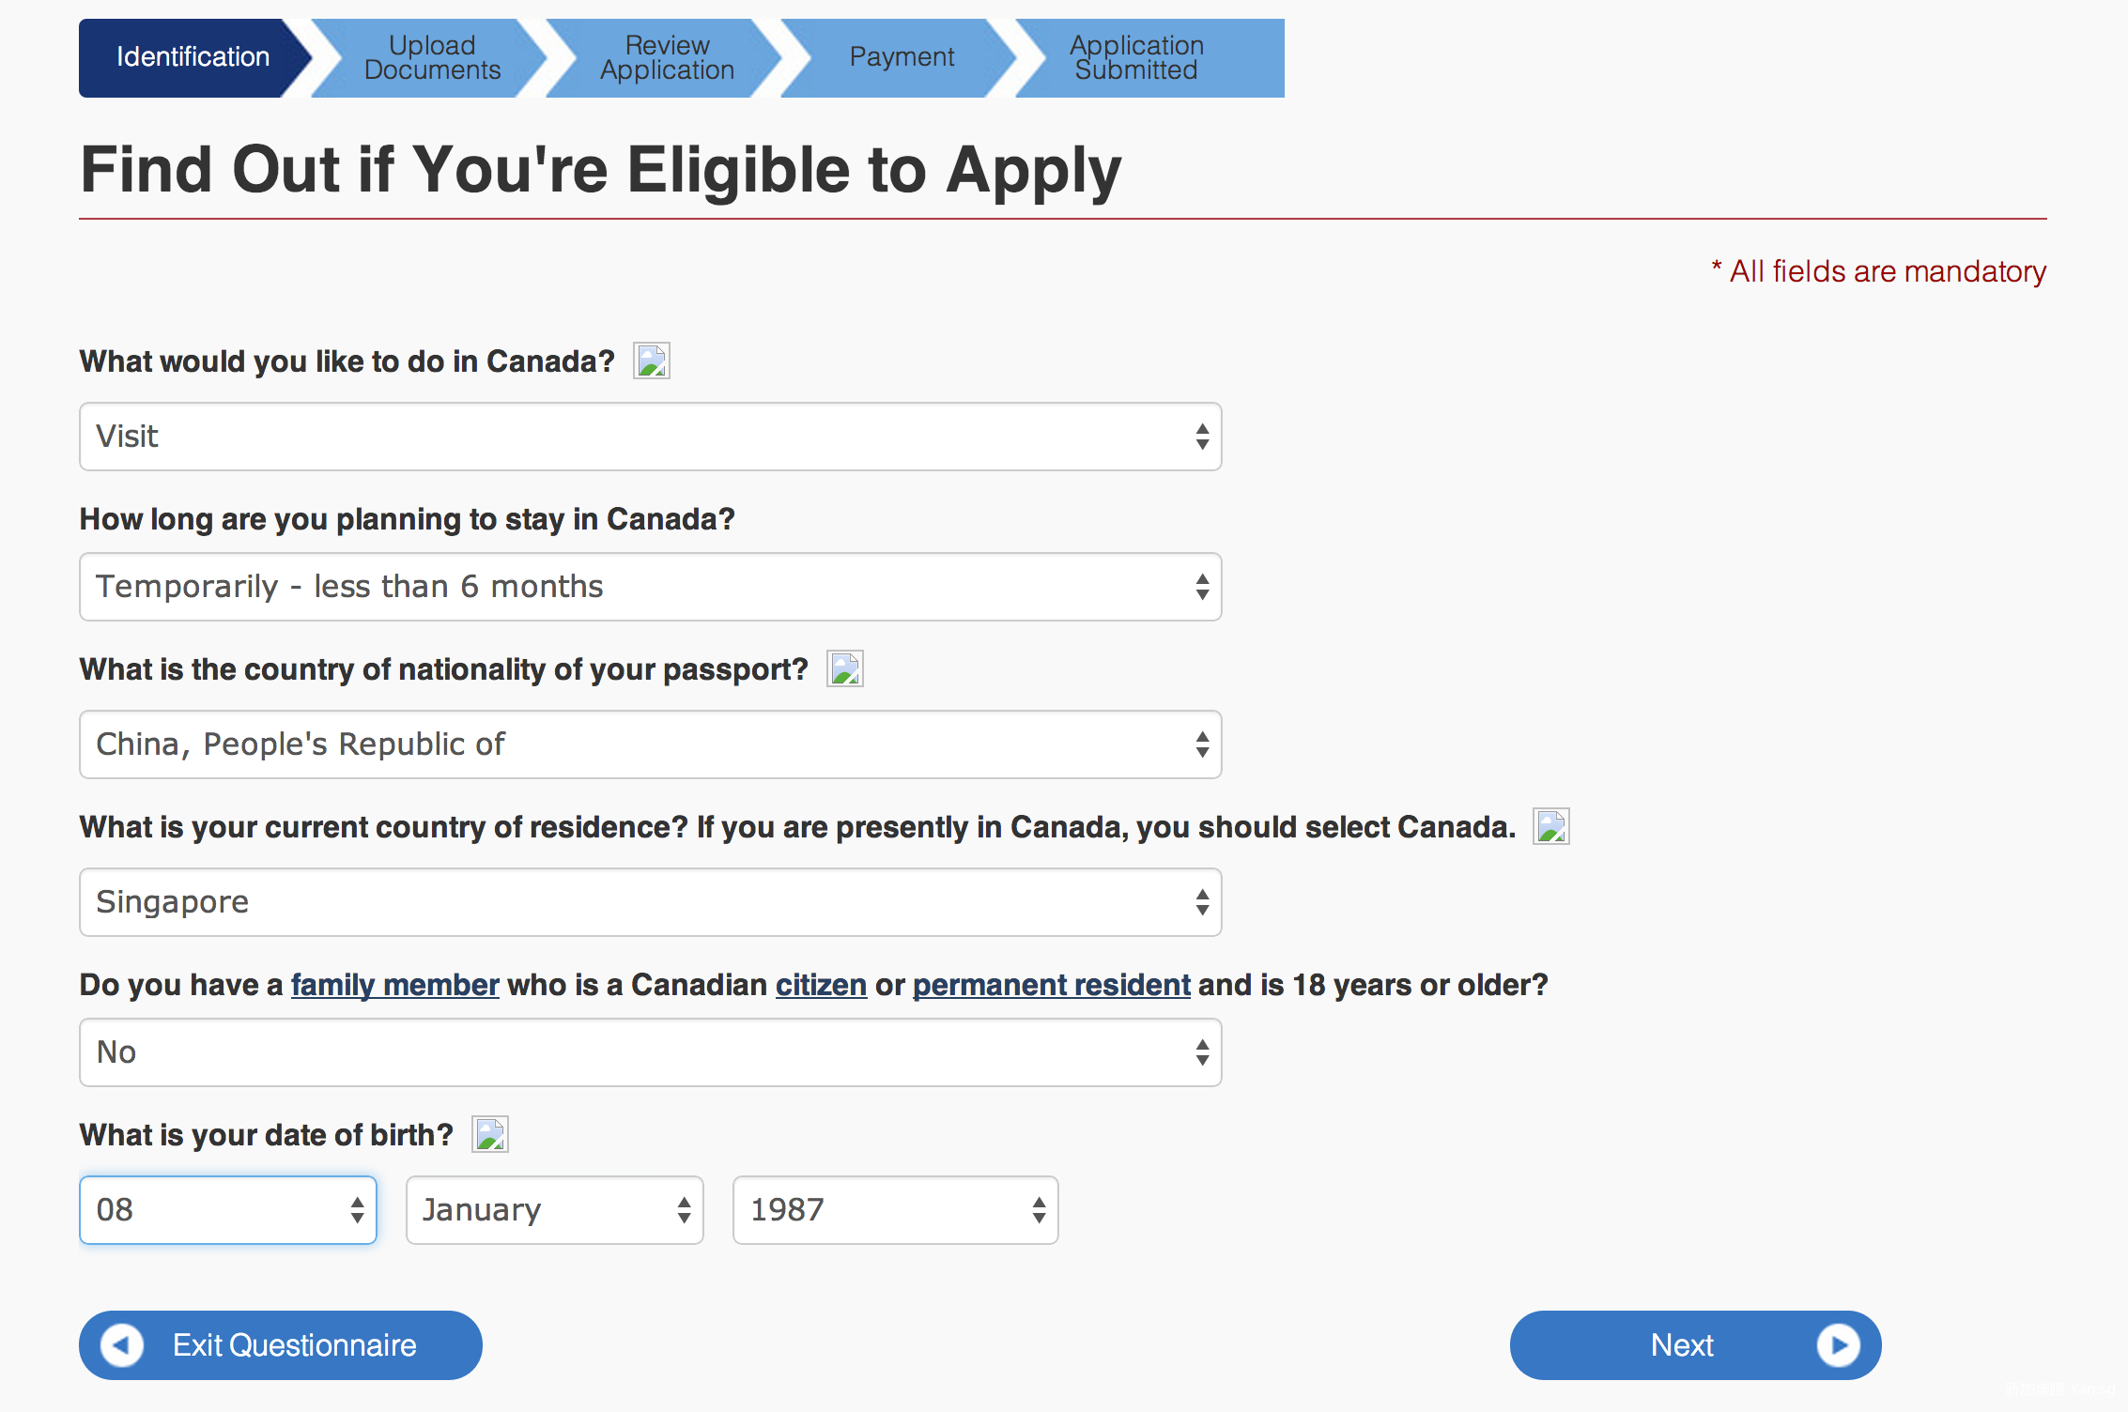Open the length of stay dropdown

pyautogui.click(x=650, y=587)
